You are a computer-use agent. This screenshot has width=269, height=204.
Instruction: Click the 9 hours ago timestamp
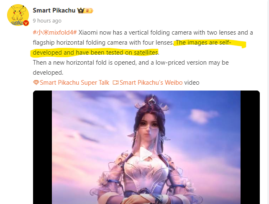(47, 21)
